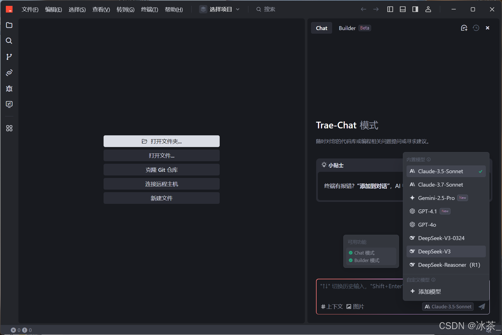
Task: Click the warnings count status icon
Action: 27,330
